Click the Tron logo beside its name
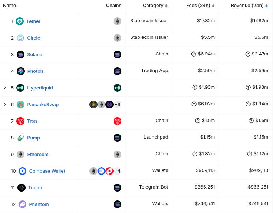 (20, 121)
